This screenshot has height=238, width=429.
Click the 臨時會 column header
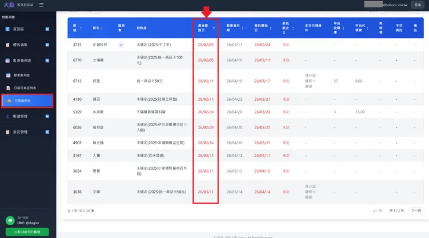point(121,28)
